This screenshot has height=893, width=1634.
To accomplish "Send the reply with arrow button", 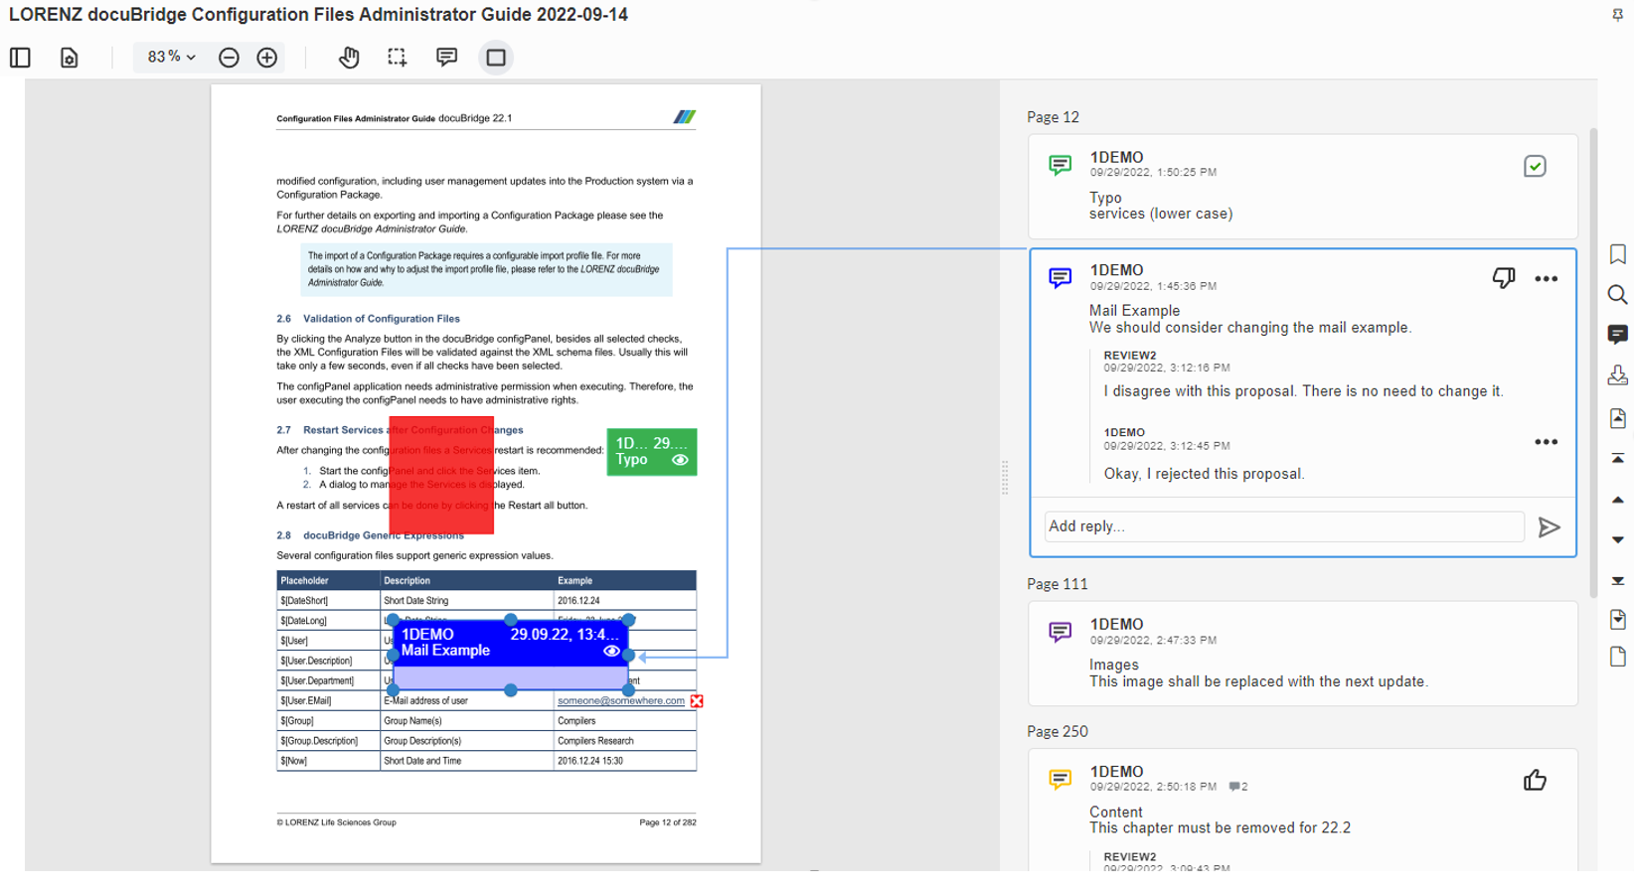I will pyautogui.click(x=1549, y=527).
